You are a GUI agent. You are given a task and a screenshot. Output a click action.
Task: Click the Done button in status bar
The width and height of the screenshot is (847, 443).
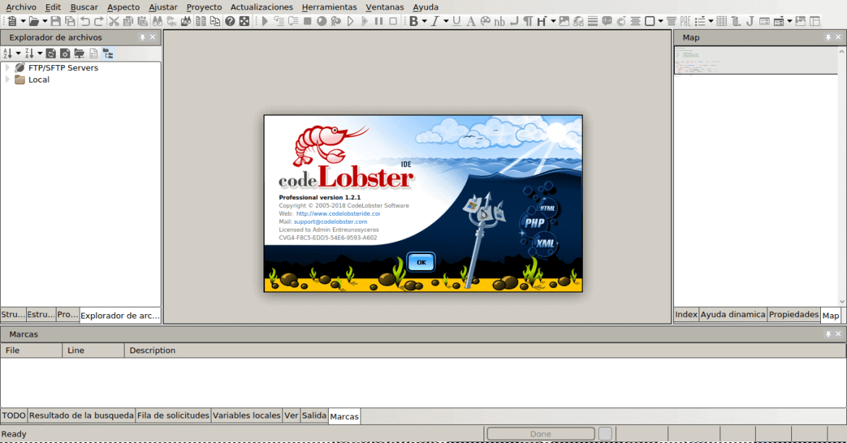click(541, 434)
